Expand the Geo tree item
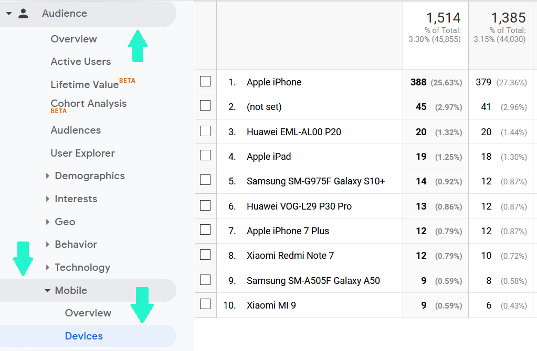537x351 pixels. [65, 222]
